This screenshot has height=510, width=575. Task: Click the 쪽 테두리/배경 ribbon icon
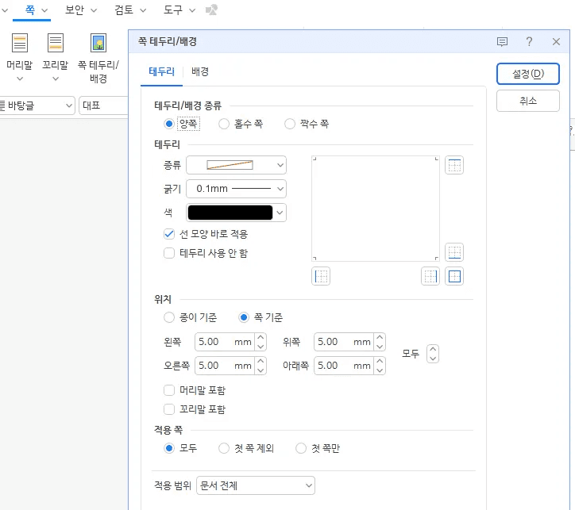pyautogui.click(x=98, y=43)
